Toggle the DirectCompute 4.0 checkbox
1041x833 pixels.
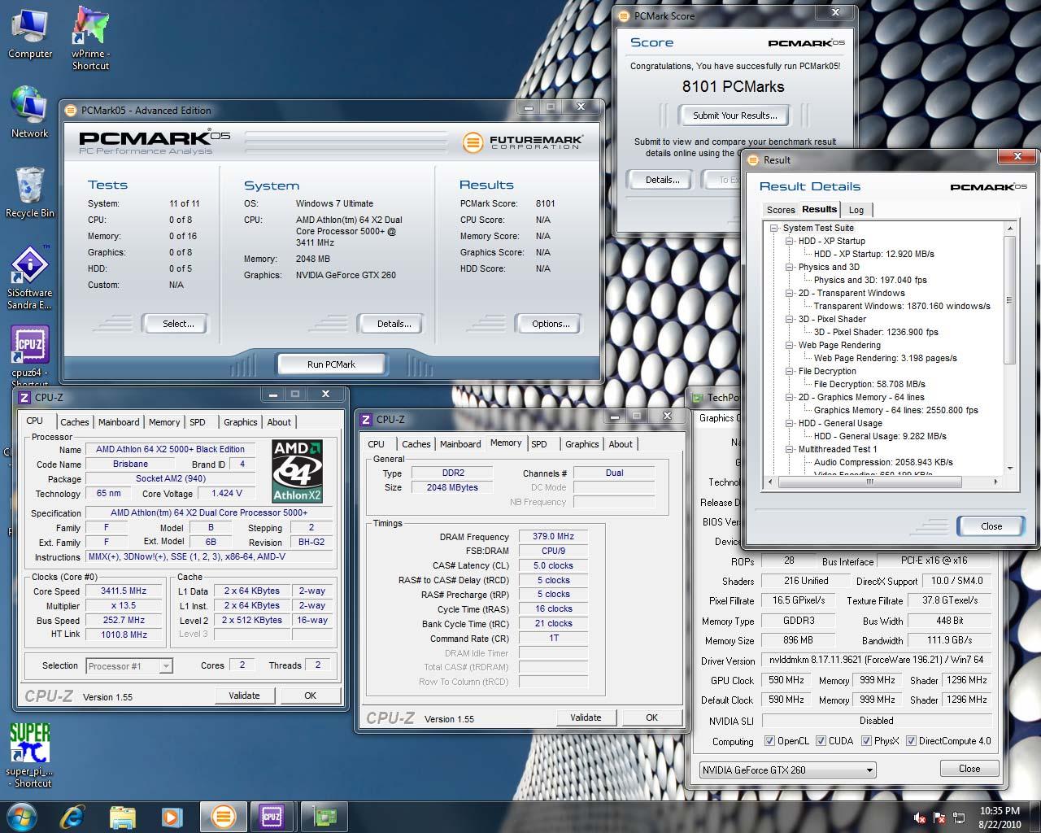[x=912, y=741]
